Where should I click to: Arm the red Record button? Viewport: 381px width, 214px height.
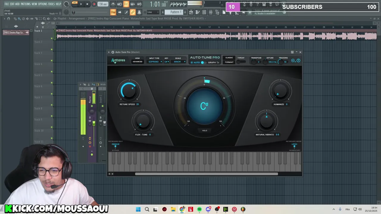(94, 4)
